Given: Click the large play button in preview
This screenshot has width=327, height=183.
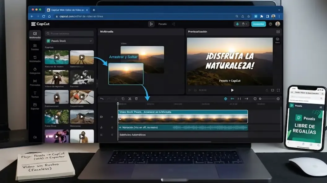Looking at the screenshot, I should click(x=232, y=90).
